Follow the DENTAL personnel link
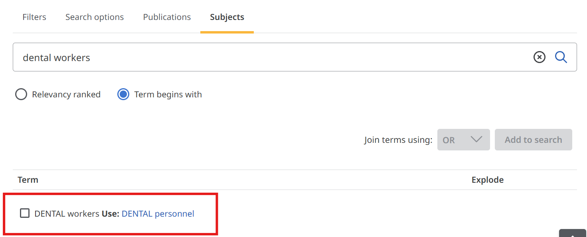Screen dimensions: 587x237 pyautogui.click(x=158, y=214)
